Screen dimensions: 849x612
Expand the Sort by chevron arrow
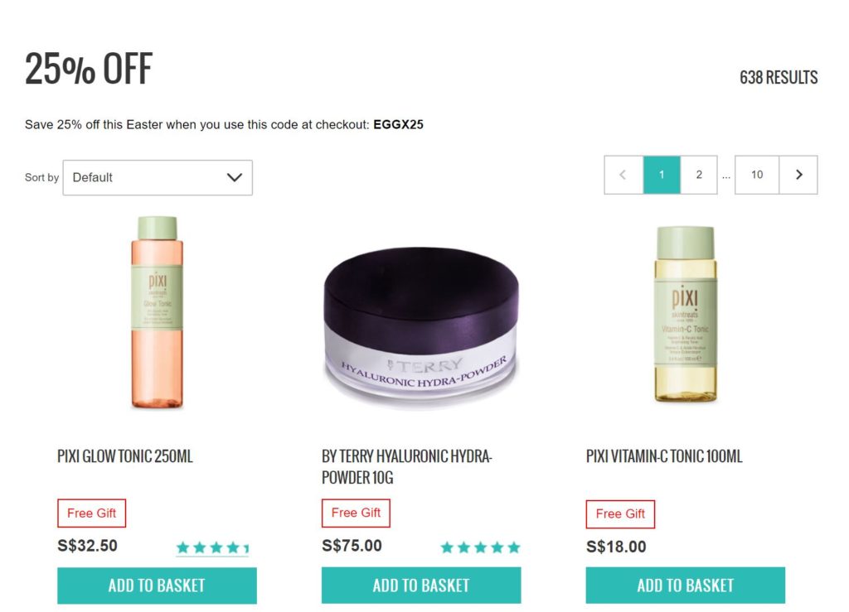235,177
